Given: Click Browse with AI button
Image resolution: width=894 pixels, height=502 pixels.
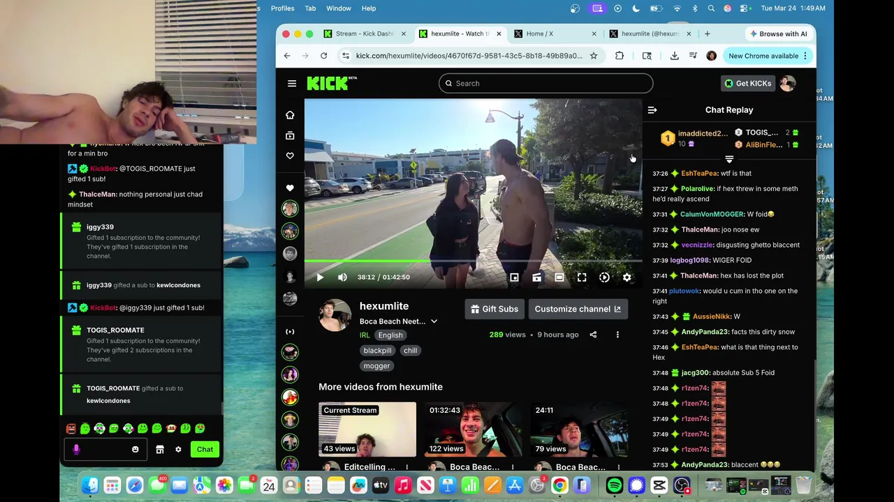Looking at the screenshot, I should point(777,33).
